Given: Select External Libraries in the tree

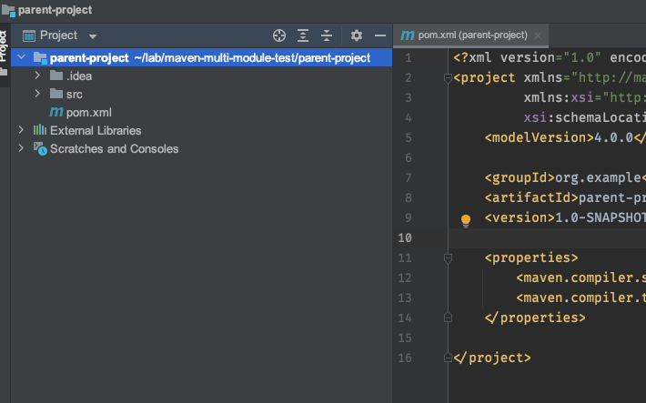Looking at the screenshot, I should pyautogui.click(x=96, y=131).
